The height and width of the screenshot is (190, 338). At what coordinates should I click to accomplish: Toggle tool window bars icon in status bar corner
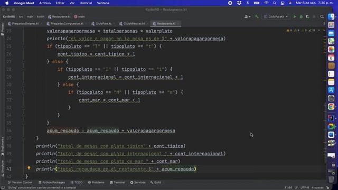coord(3,188)
